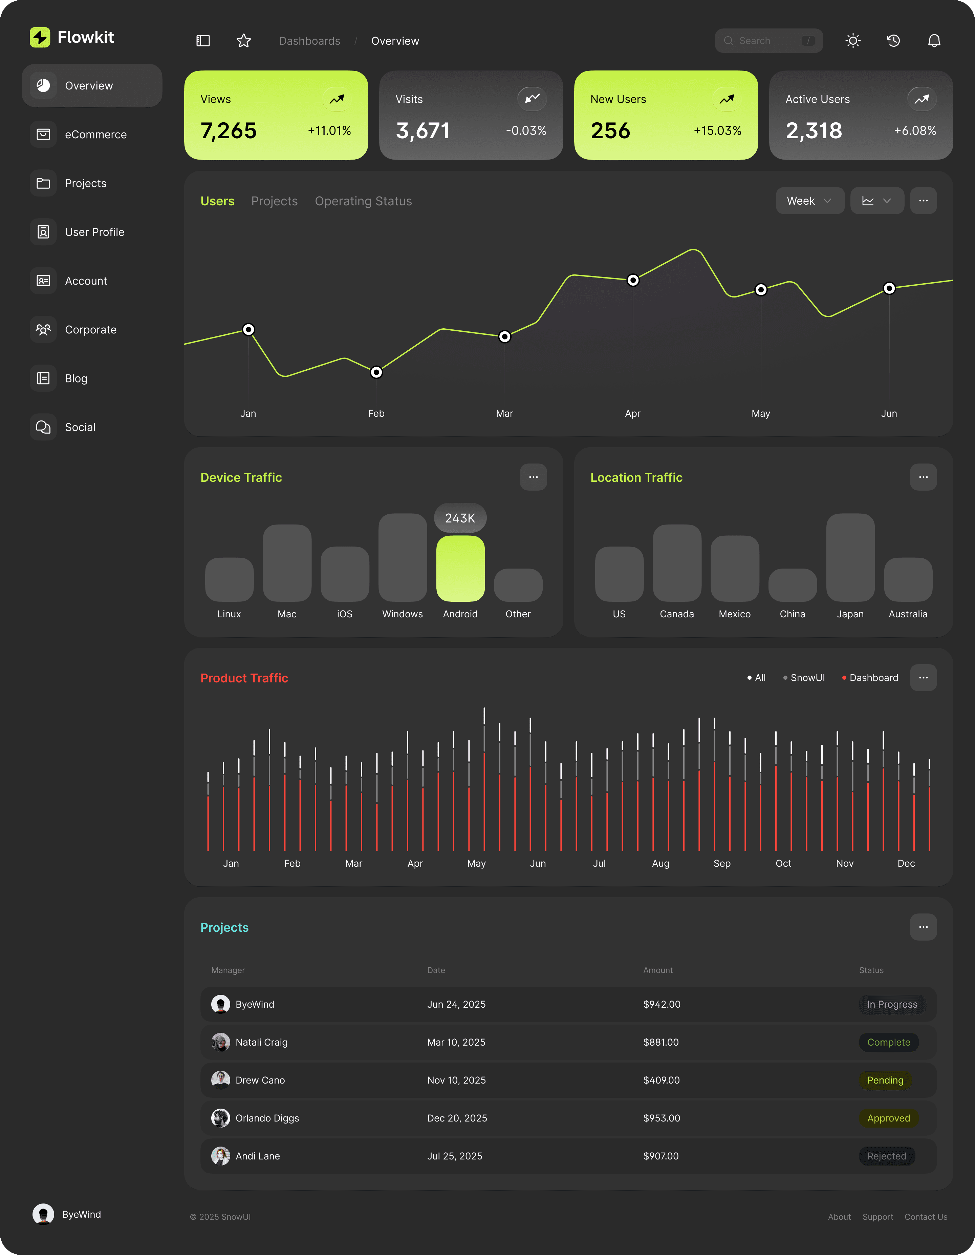
Task: Toggle the sidebar panel icon
Action: pyautogui.click(x=203, y=41)
